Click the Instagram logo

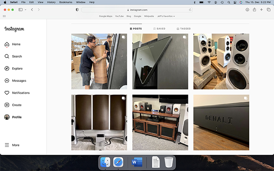[14, 29]
